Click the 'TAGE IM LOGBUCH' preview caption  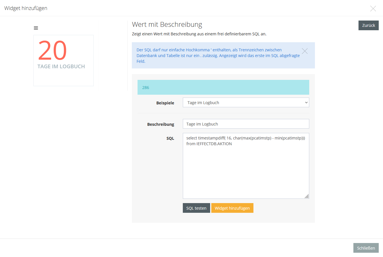(61, 66)
